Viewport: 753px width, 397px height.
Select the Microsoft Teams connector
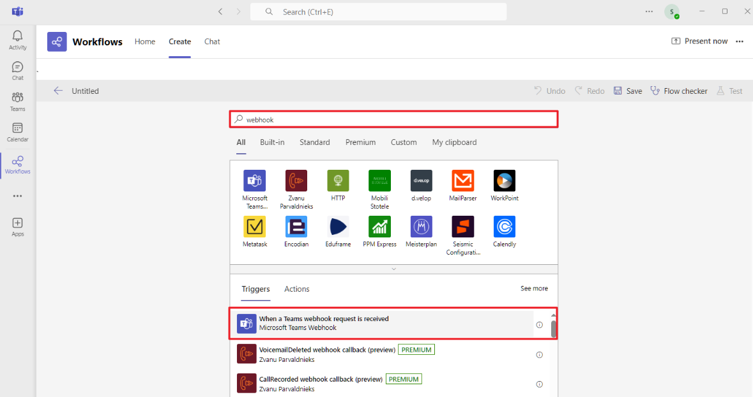point(255,181)
